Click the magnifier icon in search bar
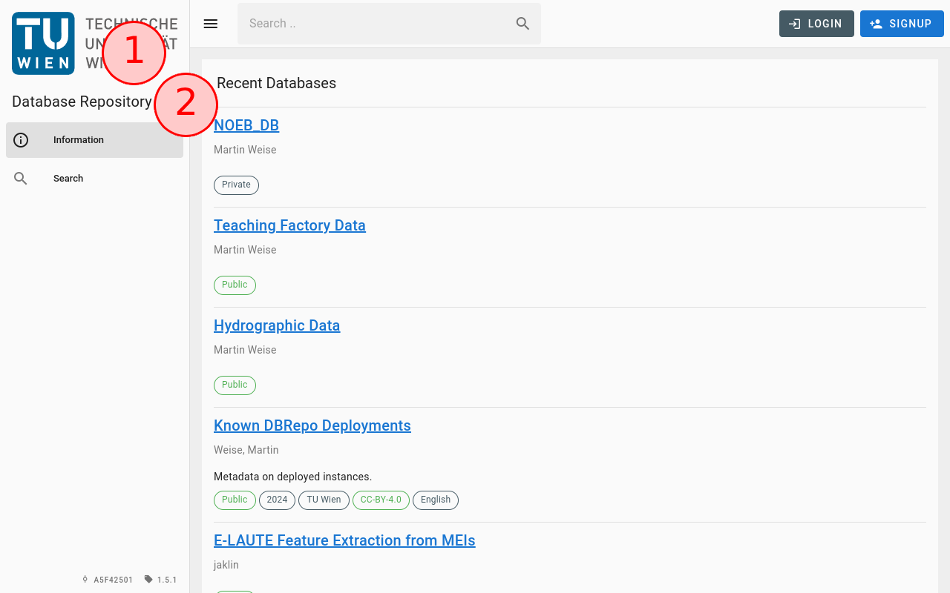The image size is (950, 593). [x=522, y=24]
